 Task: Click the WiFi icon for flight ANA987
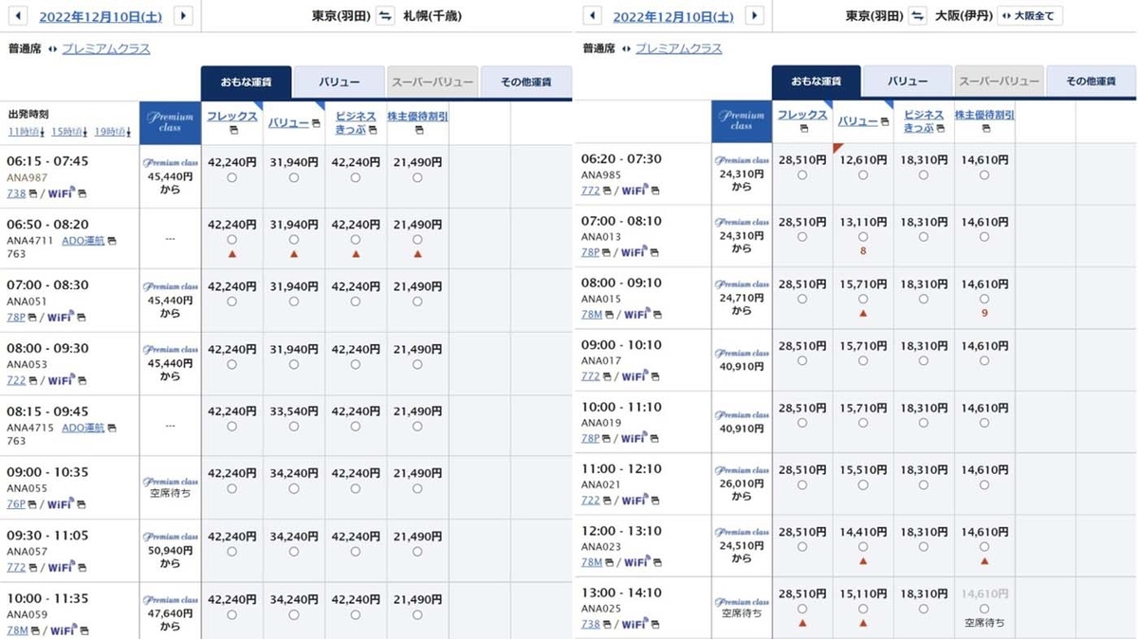pos(61,192)
